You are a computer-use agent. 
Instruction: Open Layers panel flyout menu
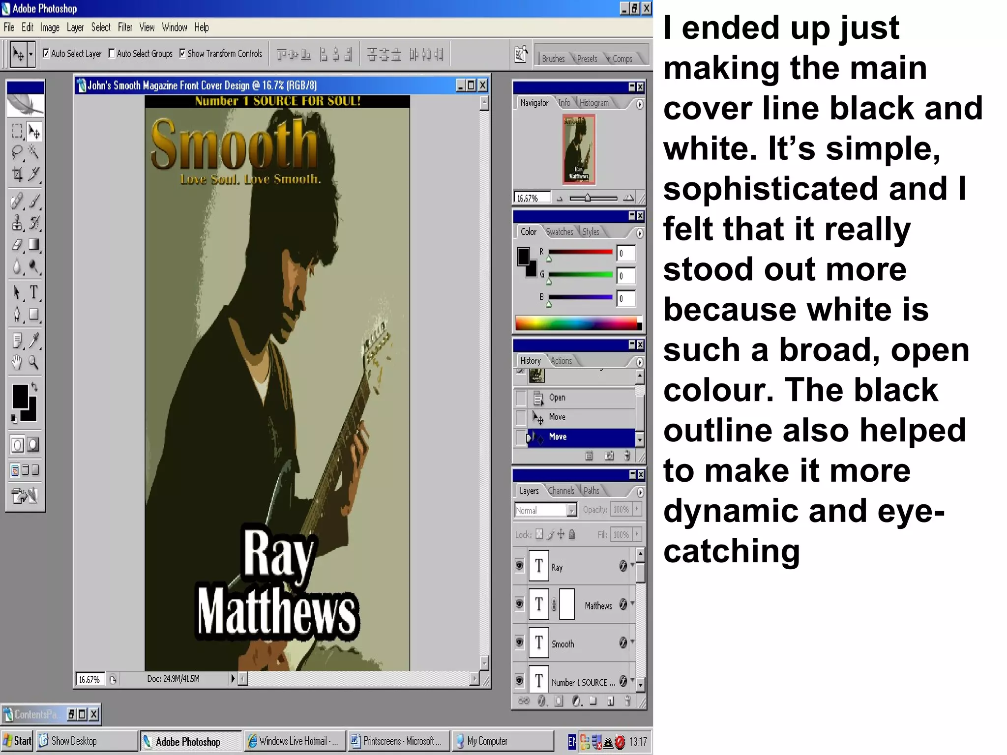point(640,492)
